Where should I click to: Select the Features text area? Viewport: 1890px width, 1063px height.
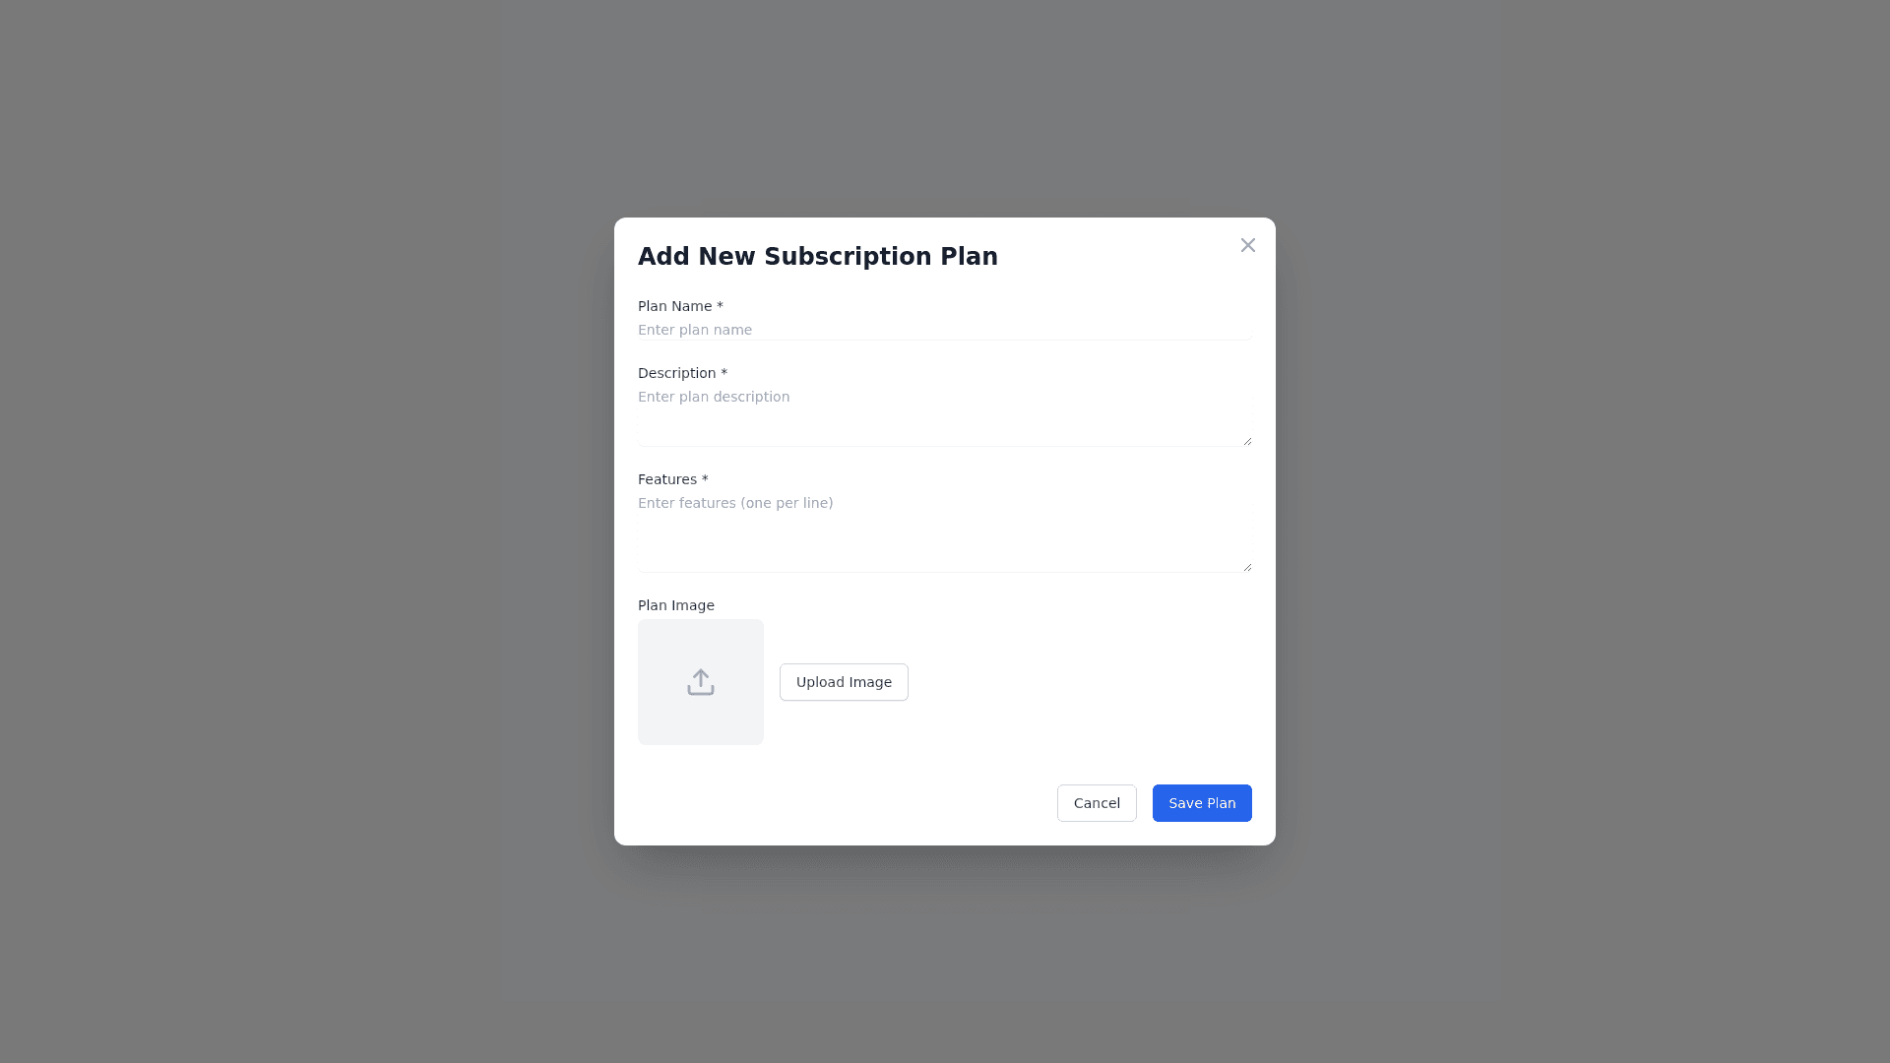click(943, 531)
